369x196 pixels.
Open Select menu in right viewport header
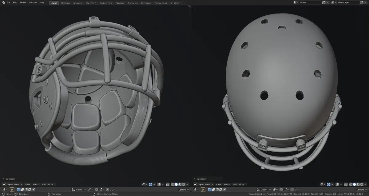click(x=227, y=184)
